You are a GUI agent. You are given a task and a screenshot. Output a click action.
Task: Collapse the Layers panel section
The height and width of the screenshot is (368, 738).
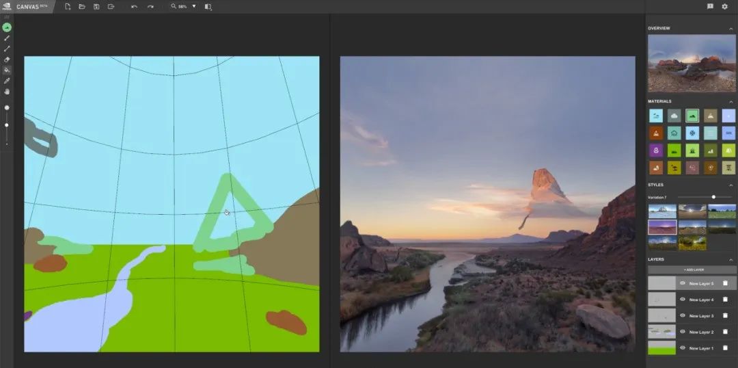point(730,259)
